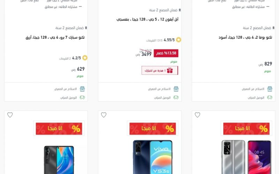
Task: Click the 1315 reviews count link
Action: [154, 40]
